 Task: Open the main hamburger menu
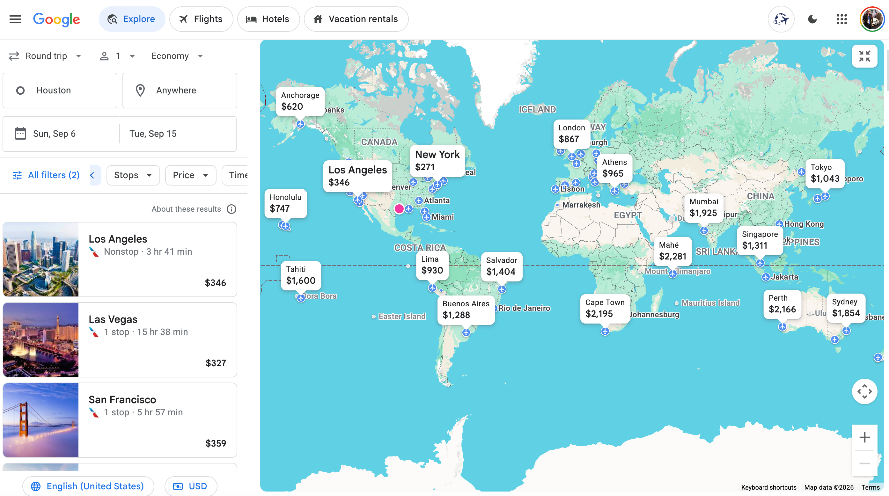(x=15, y=19)
